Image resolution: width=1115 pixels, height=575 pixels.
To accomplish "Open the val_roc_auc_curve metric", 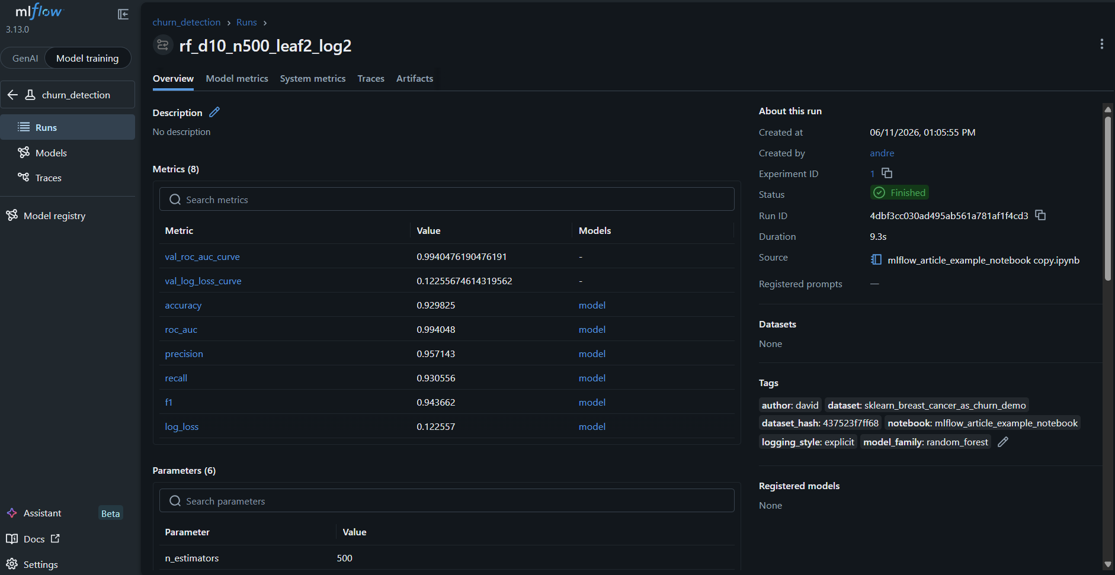I will (202, 256).
